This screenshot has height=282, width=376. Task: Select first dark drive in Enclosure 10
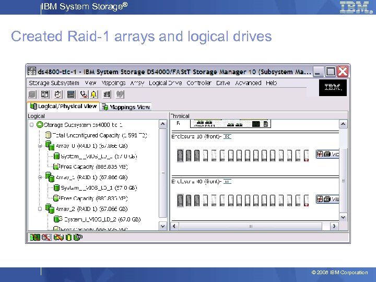point(180,156)
